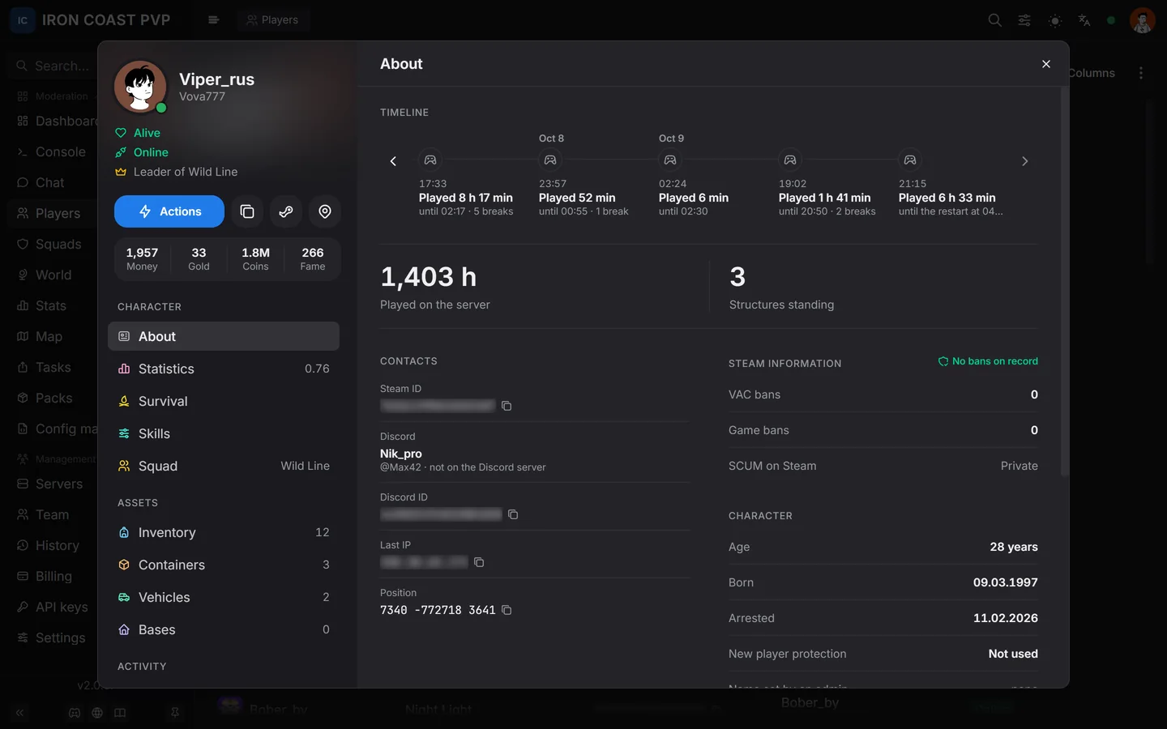Select the Oct 9 02:24 session marker
1167x729 pixels.
click(x=670, y=160)
